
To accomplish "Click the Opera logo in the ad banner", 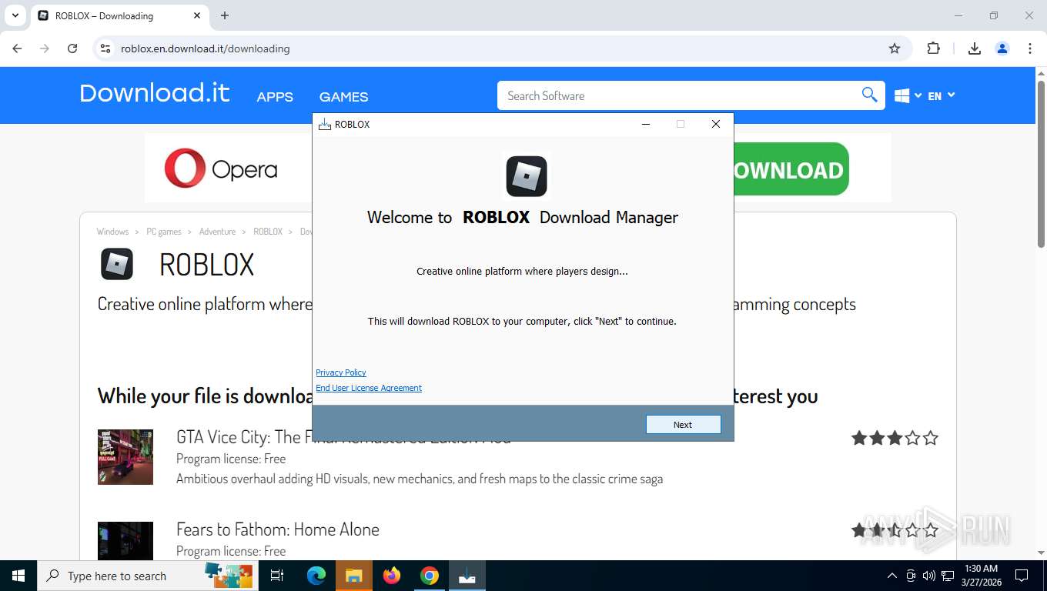I will coord(221,169).
